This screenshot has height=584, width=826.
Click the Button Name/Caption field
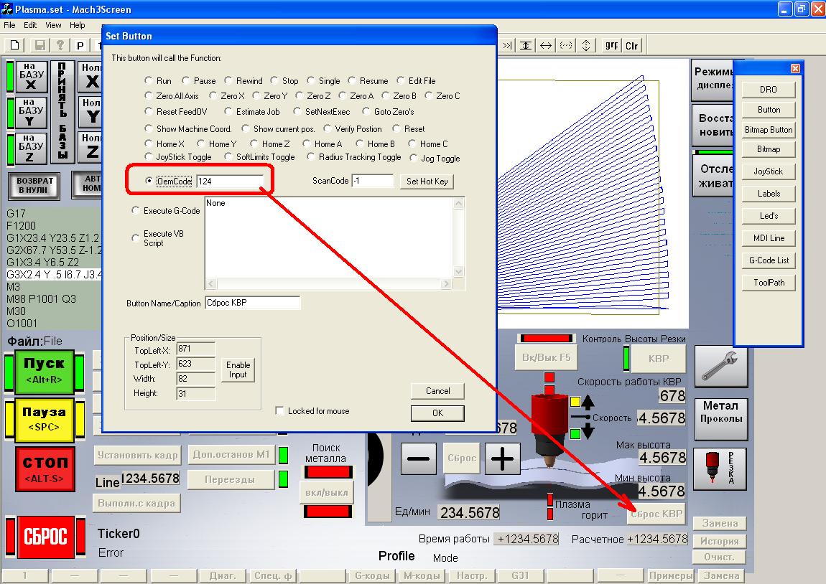pyautogui.click(x=252, y=303)
